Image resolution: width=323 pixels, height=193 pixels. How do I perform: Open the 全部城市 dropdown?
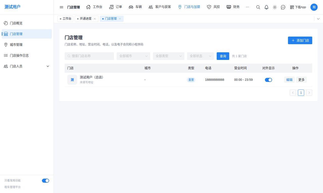coord(133,56)
